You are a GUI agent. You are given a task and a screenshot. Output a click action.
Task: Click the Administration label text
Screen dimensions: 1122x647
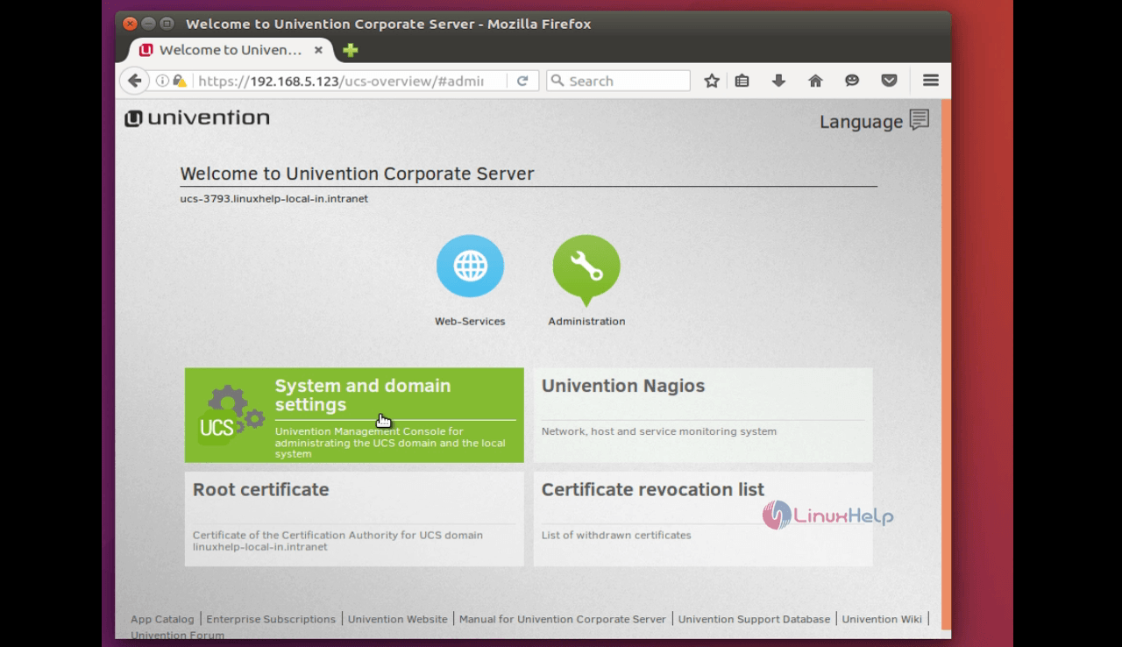pyautogui.click(x=586, y=322)
